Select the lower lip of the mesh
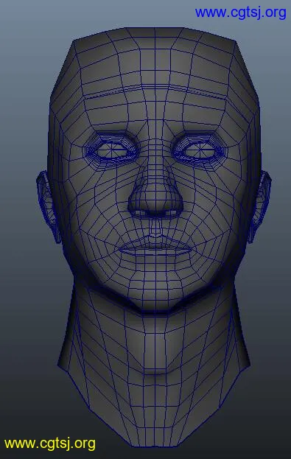 [x=155, y=256]
